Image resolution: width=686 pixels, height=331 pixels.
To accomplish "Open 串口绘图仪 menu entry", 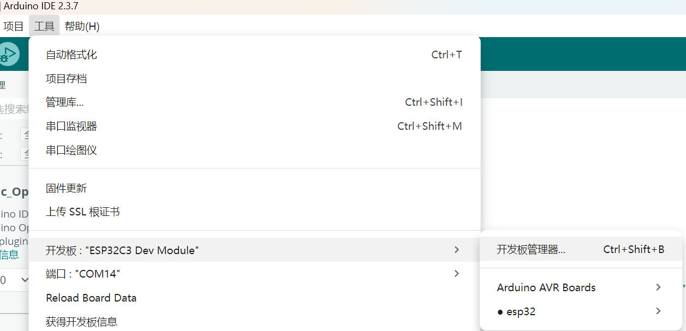I will click(x=254, y=150).
